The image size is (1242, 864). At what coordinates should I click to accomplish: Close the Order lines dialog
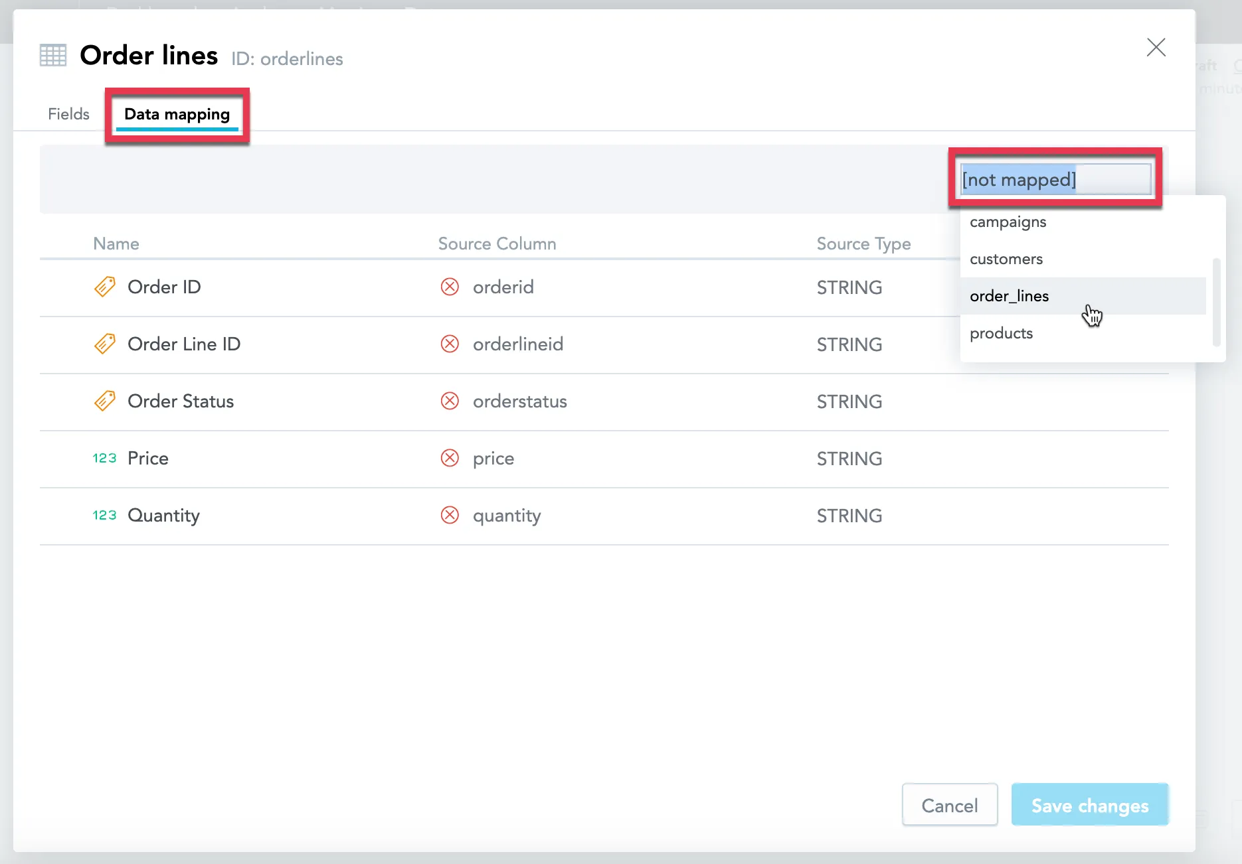point(1156,47)
